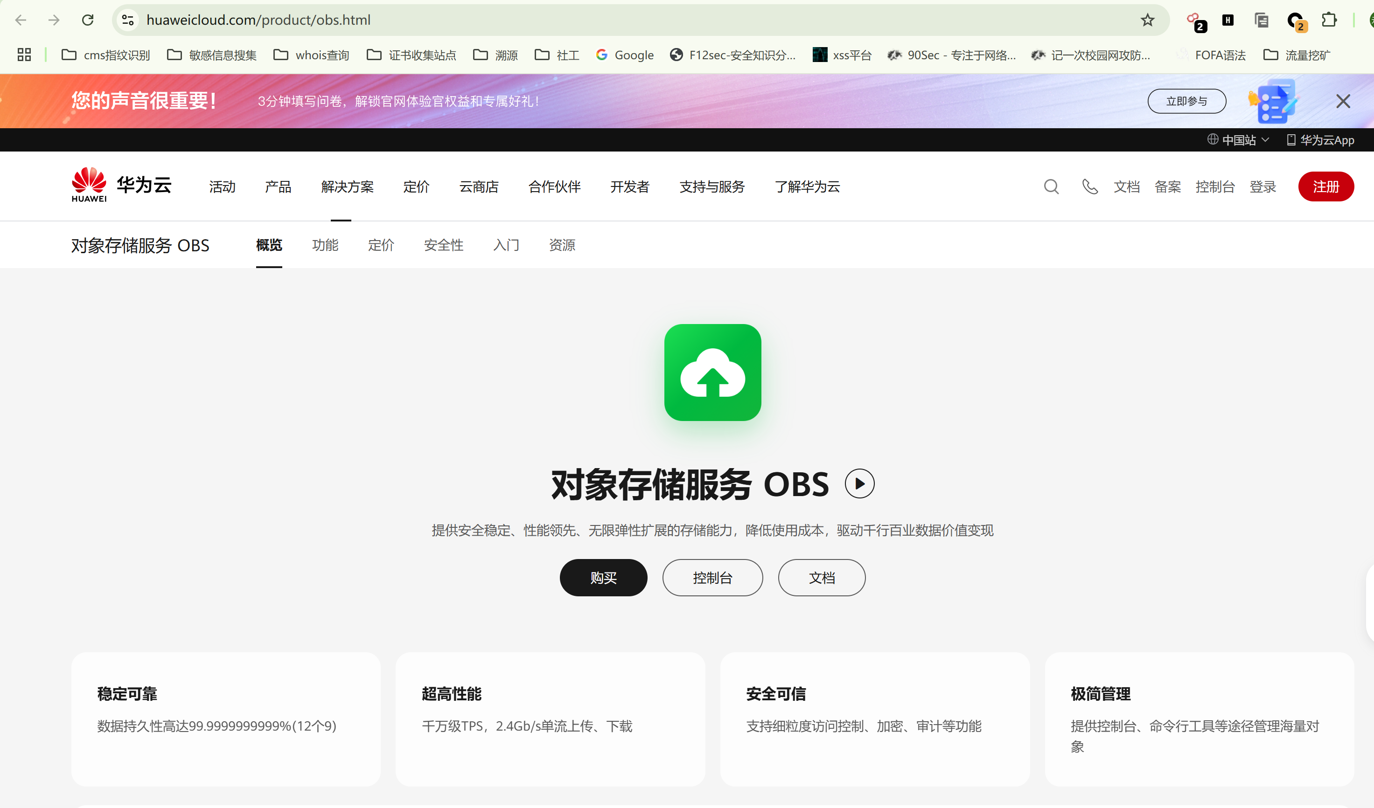
Task: Open the 云商店 menu
Action: click(x=479, y=187)
